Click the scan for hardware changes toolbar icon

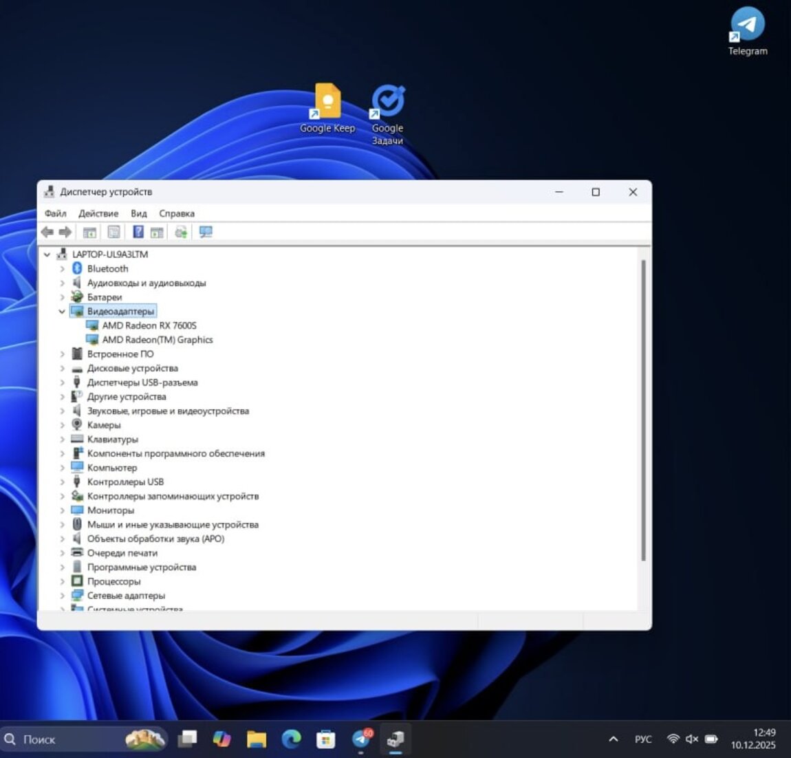click(x=206, y=232)
